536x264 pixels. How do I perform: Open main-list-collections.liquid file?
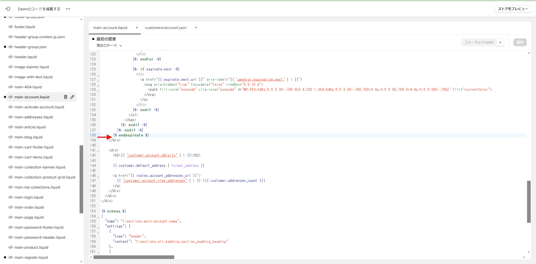[x=37, y=187]
